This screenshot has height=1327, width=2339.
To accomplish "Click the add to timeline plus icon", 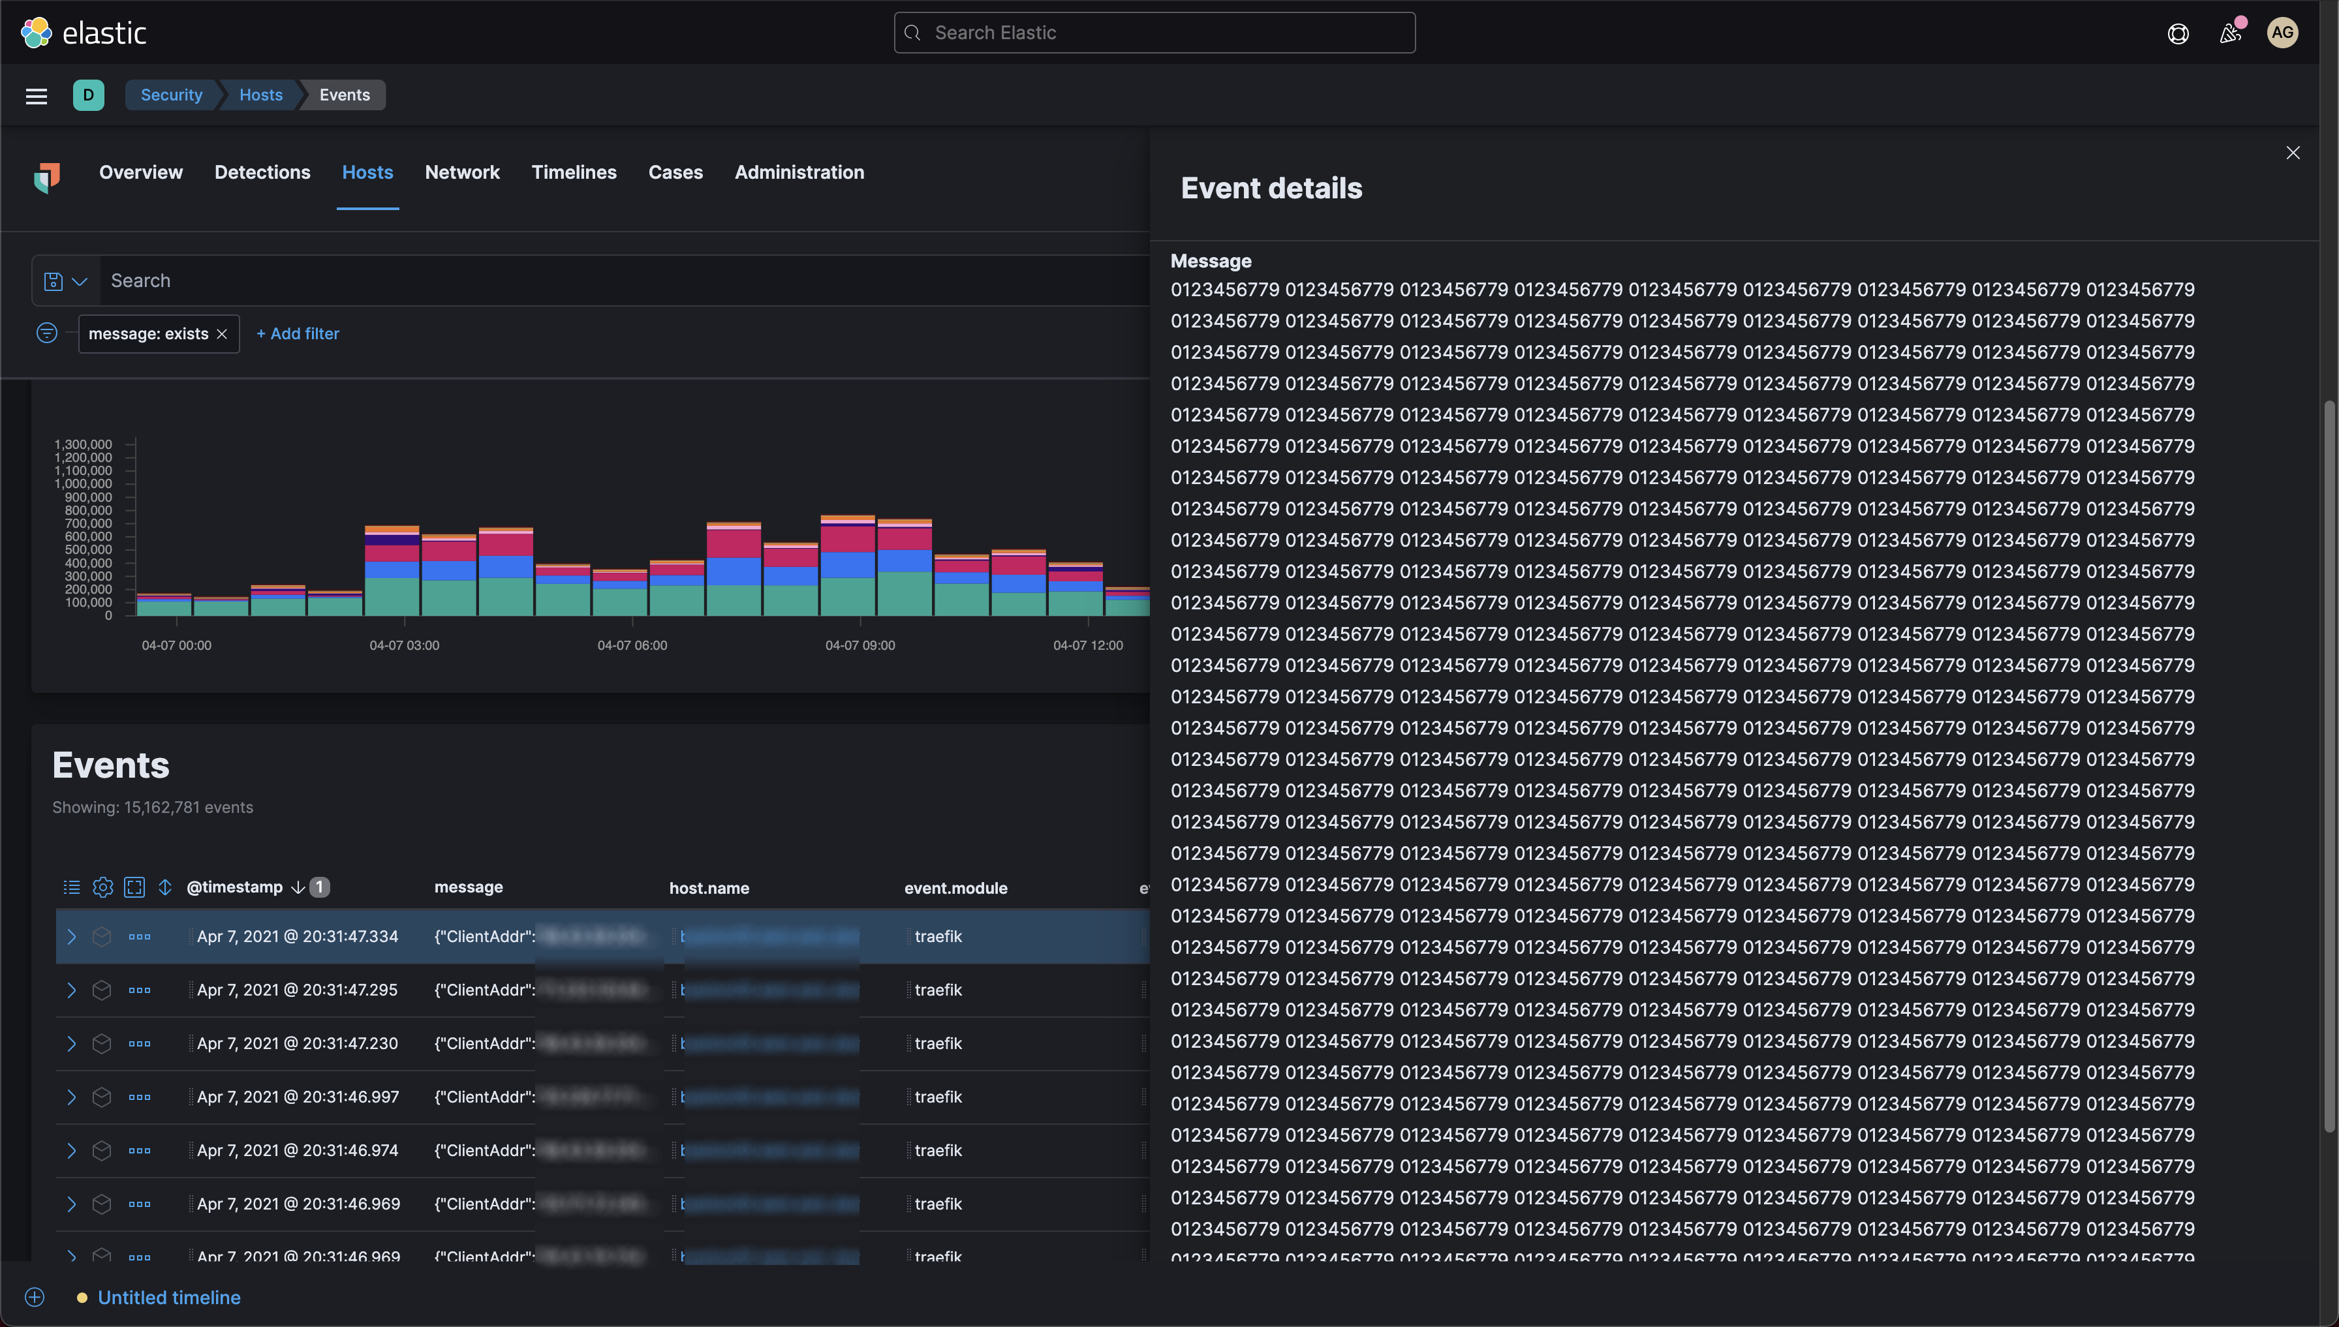I will [35, 1298].
